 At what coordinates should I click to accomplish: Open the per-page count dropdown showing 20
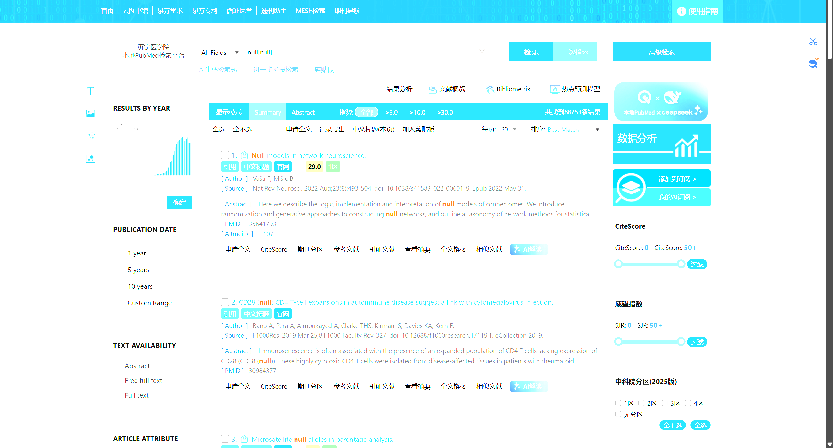click(509, 129)
